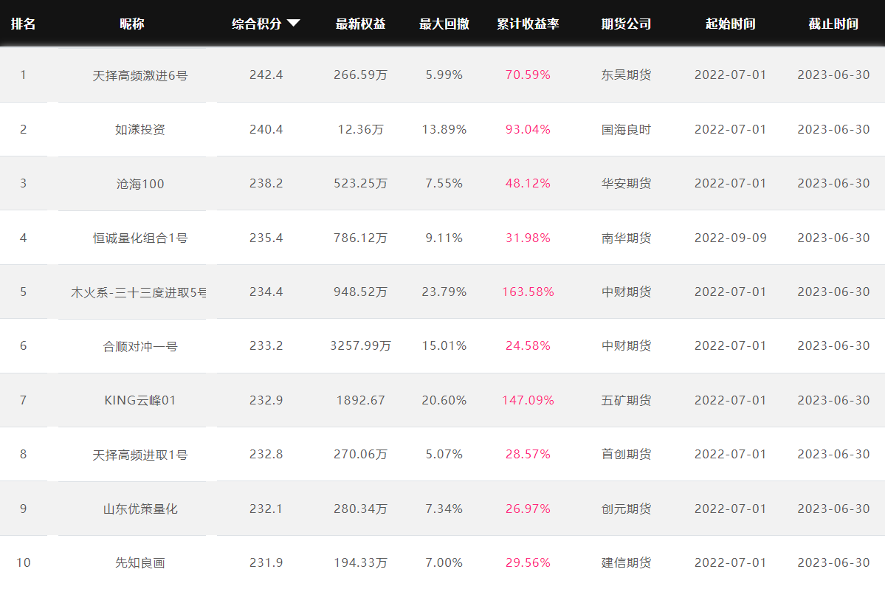The image size is (885, 589).
Task: Select the drawdown value 23.79%
Action: click(444, 292)
